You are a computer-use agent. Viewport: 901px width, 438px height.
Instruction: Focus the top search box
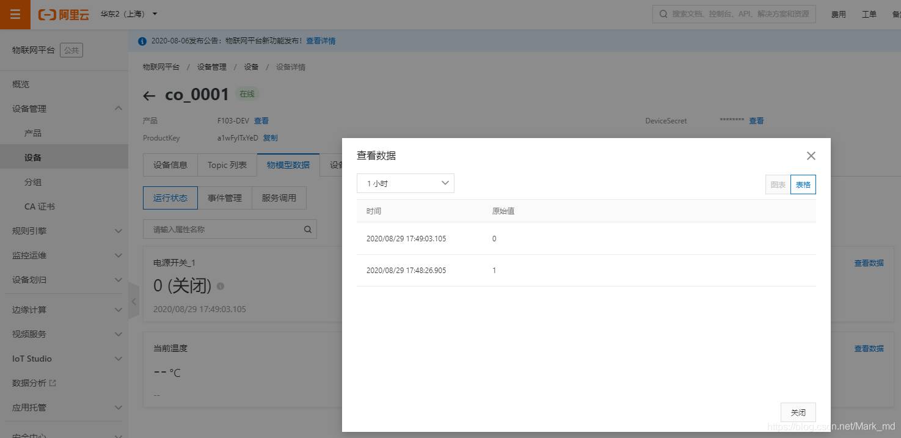734,14
